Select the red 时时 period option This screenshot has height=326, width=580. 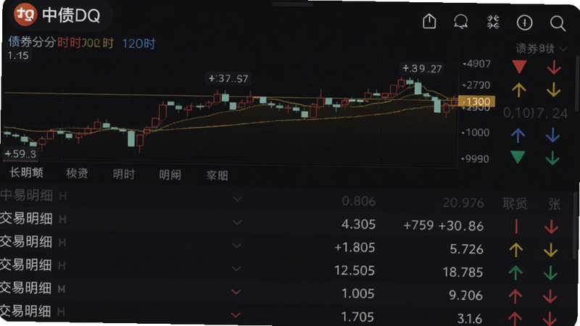point(69,43)
